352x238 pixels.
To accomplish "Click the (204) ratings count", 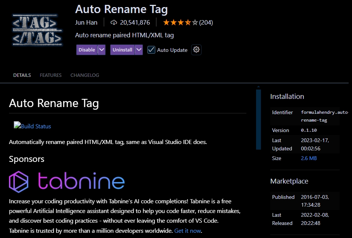I will pos(206,22).
